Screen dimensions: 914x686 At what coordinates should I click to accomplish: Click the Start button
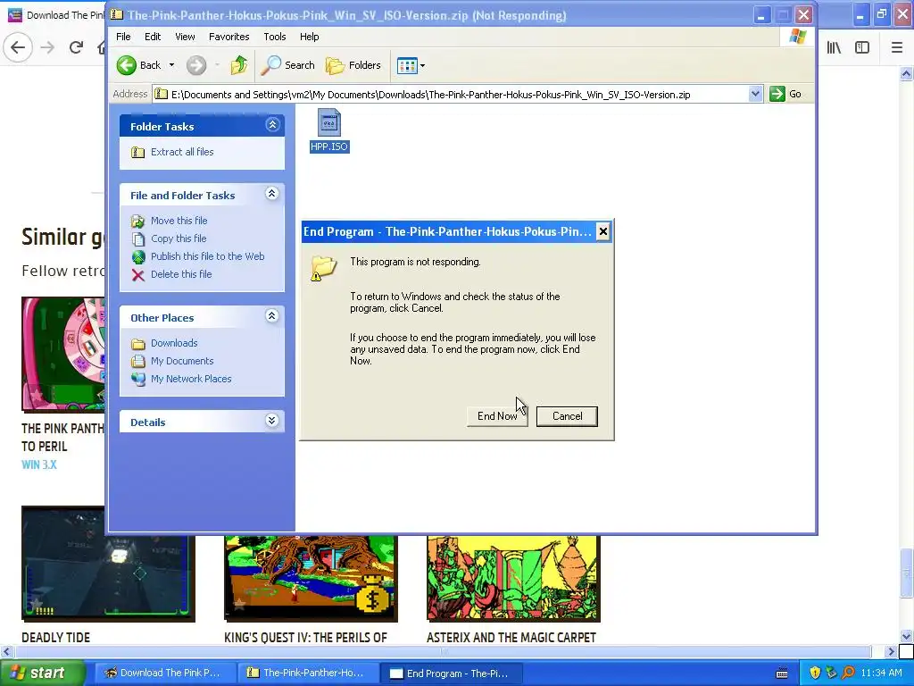point(43,673)
